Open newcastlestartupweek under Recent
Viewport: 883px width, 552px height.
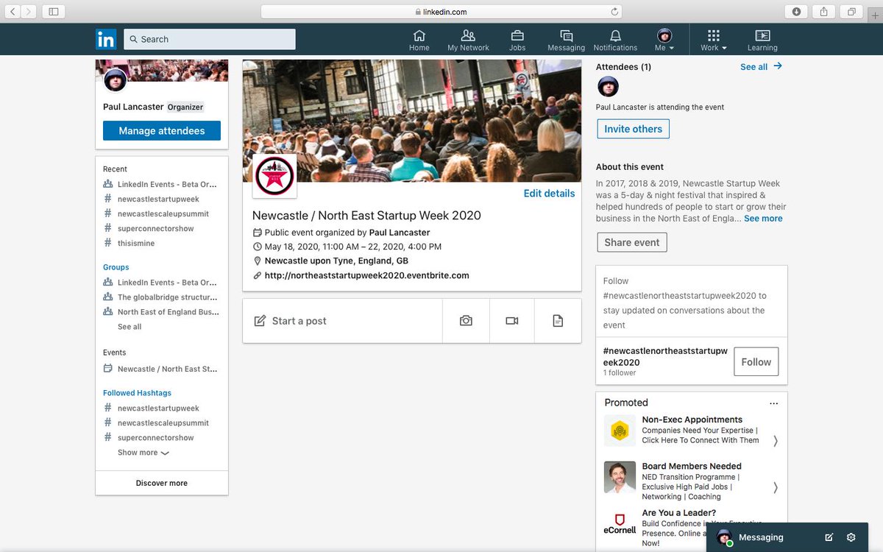click(x=158, y=199)
